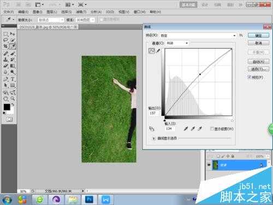Open the Image menu in menu bar

(37, 12)
